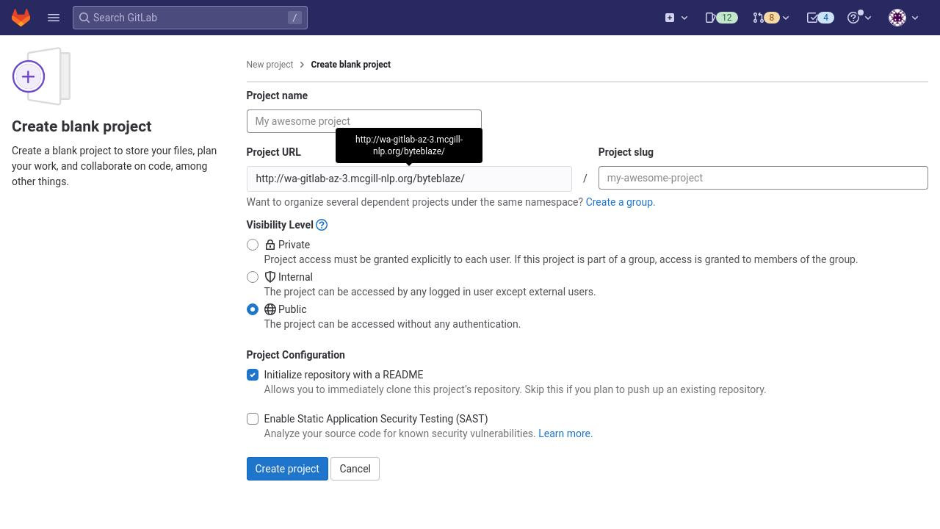Focus the Project name input field

tap(364, 121)
